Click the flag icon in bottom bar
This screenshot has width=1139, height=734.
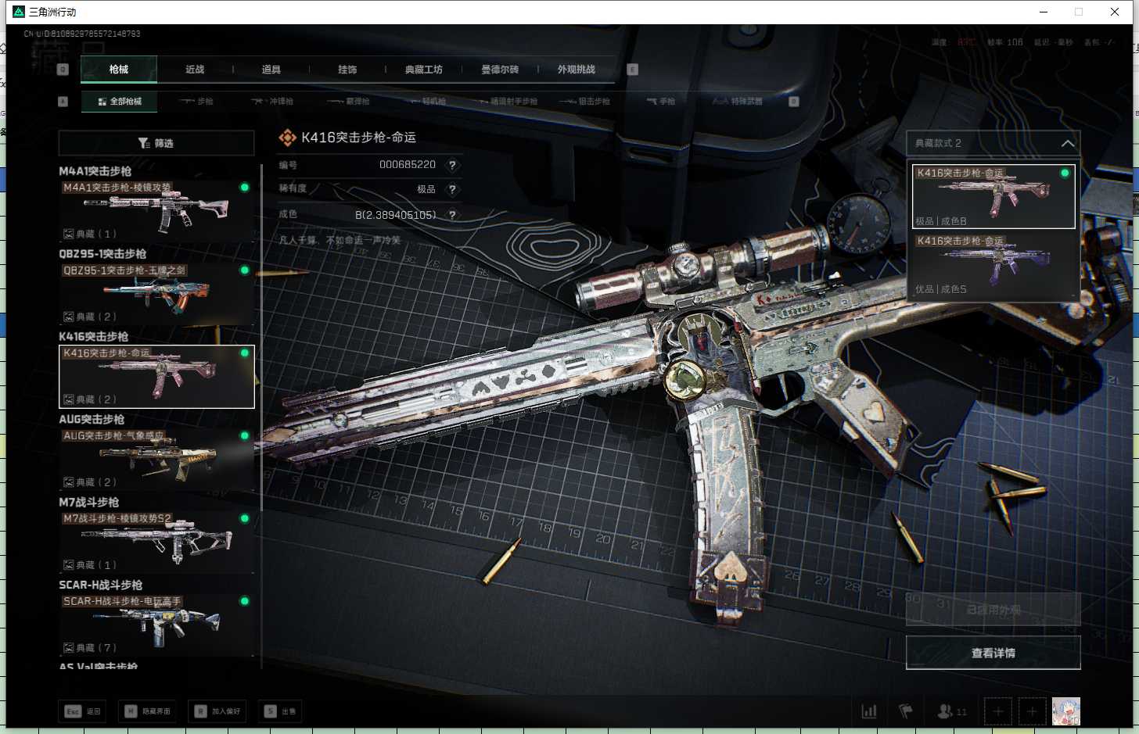click(906, 711)
